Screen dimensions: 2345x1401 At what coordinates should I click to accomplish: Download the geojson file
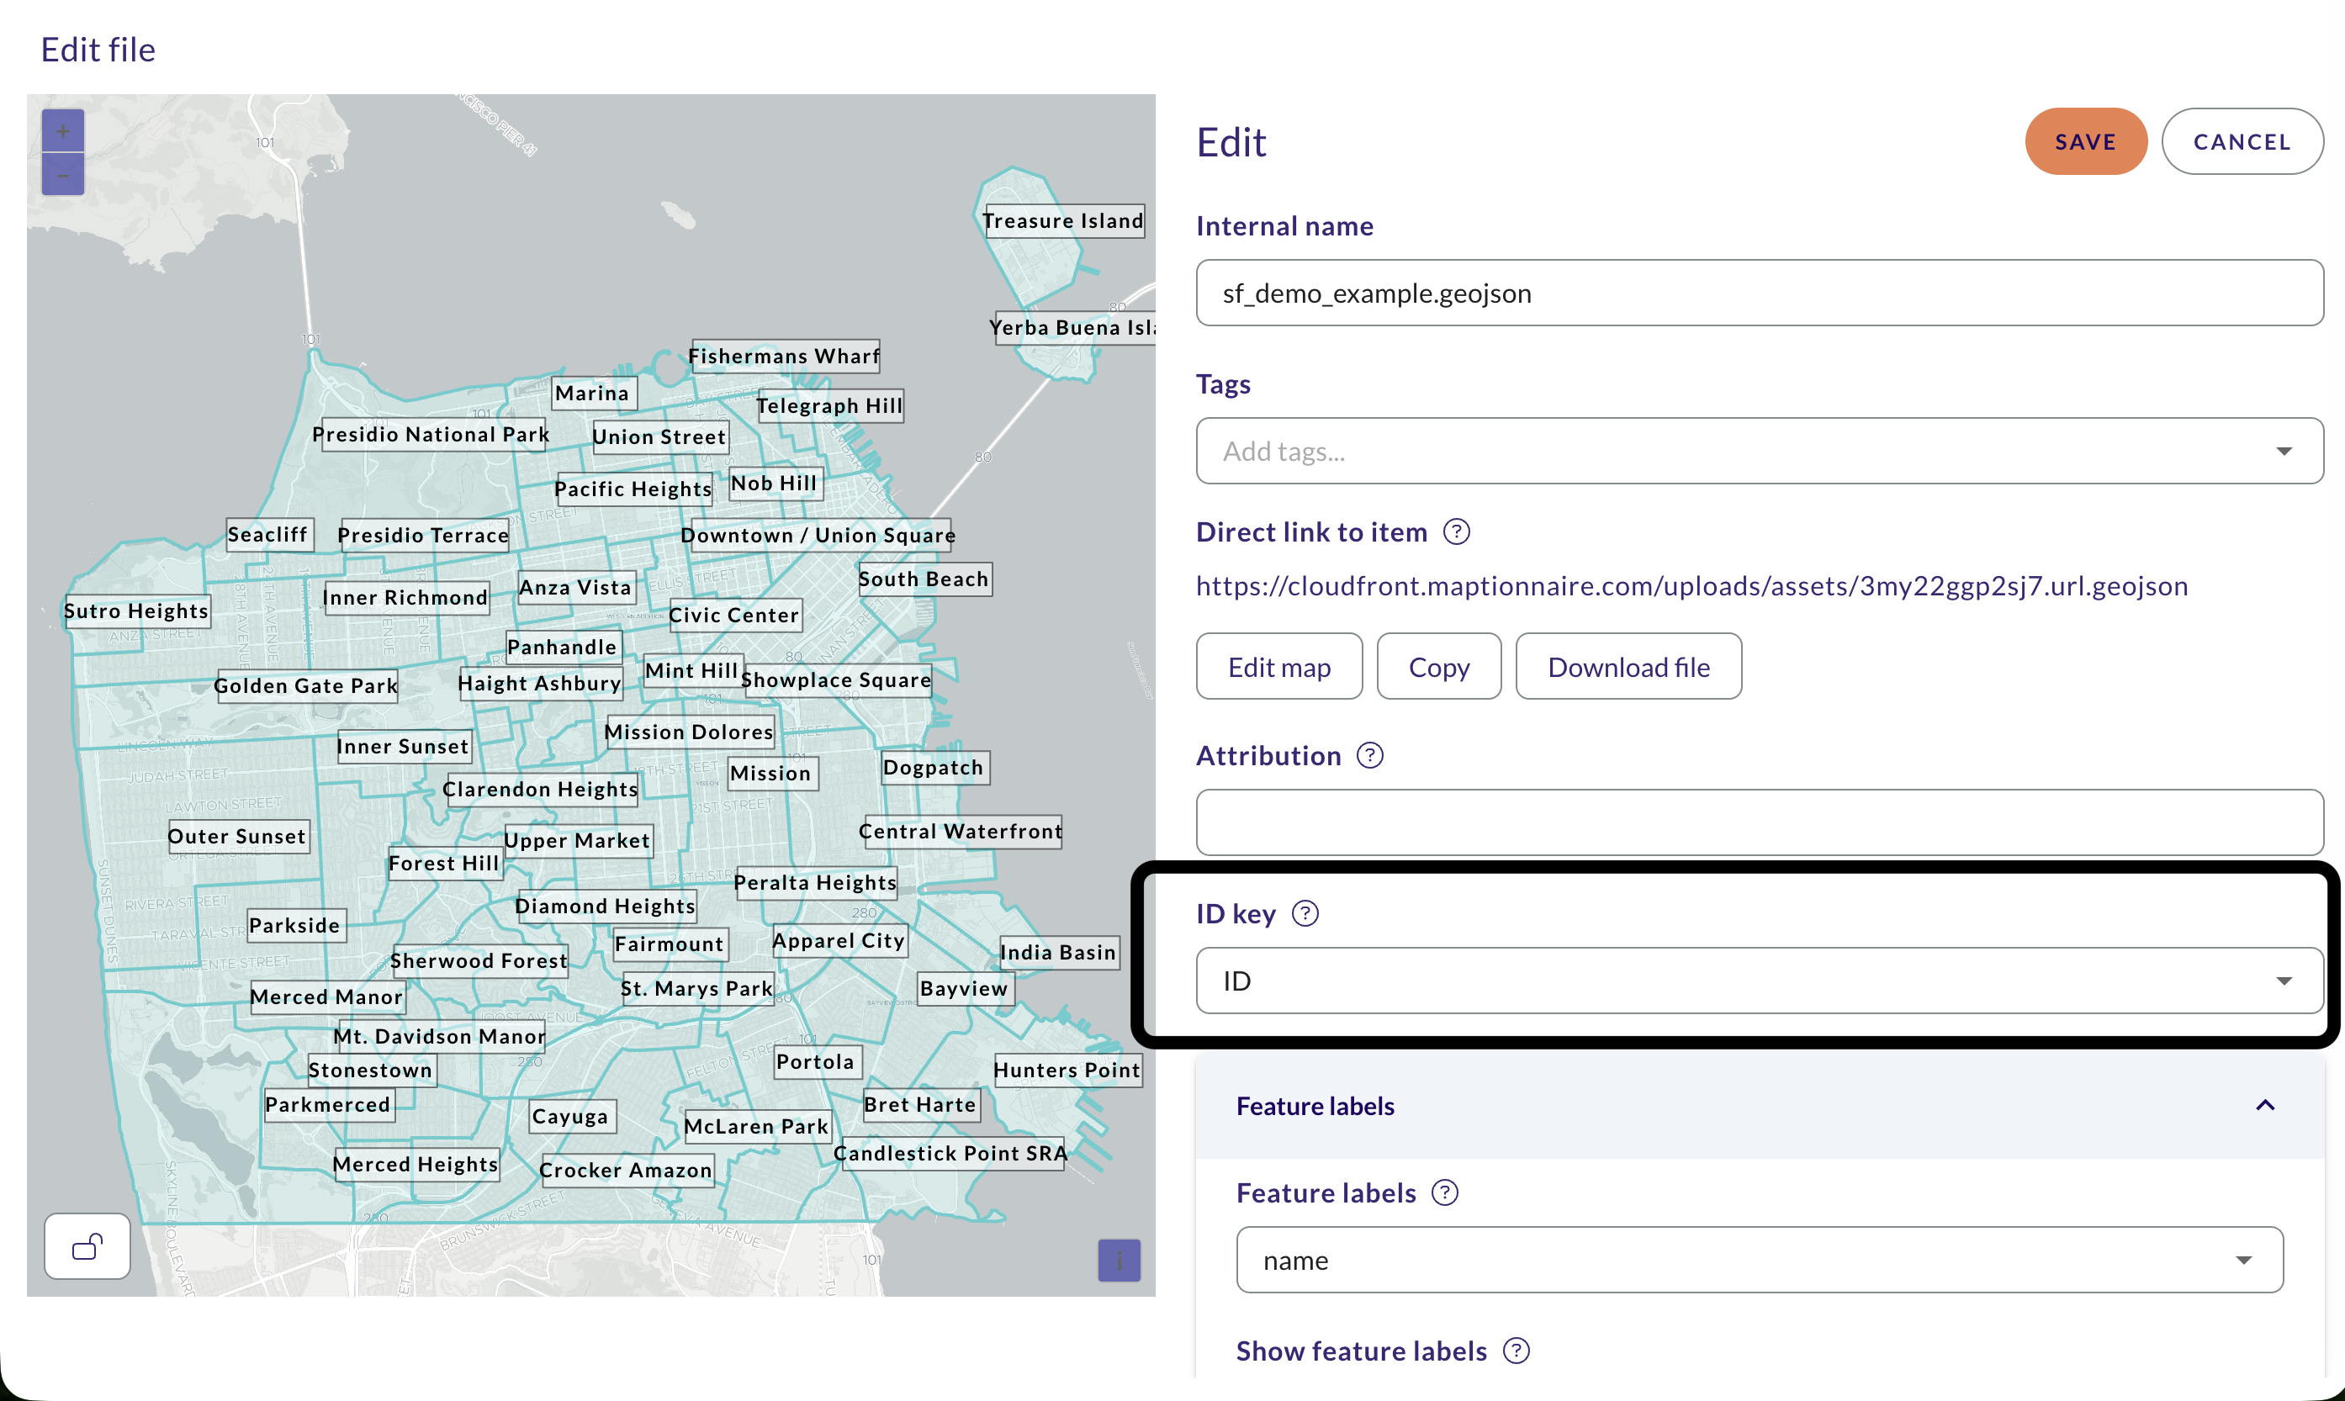[1628, 667]
